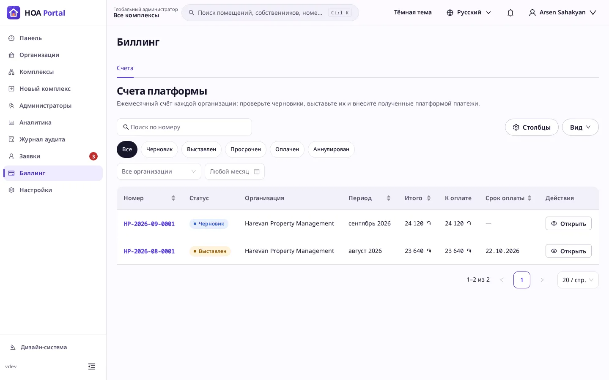Viewport: 609px width, 380px height.
Task: Click the Черновик status badge
Action: 209,224
